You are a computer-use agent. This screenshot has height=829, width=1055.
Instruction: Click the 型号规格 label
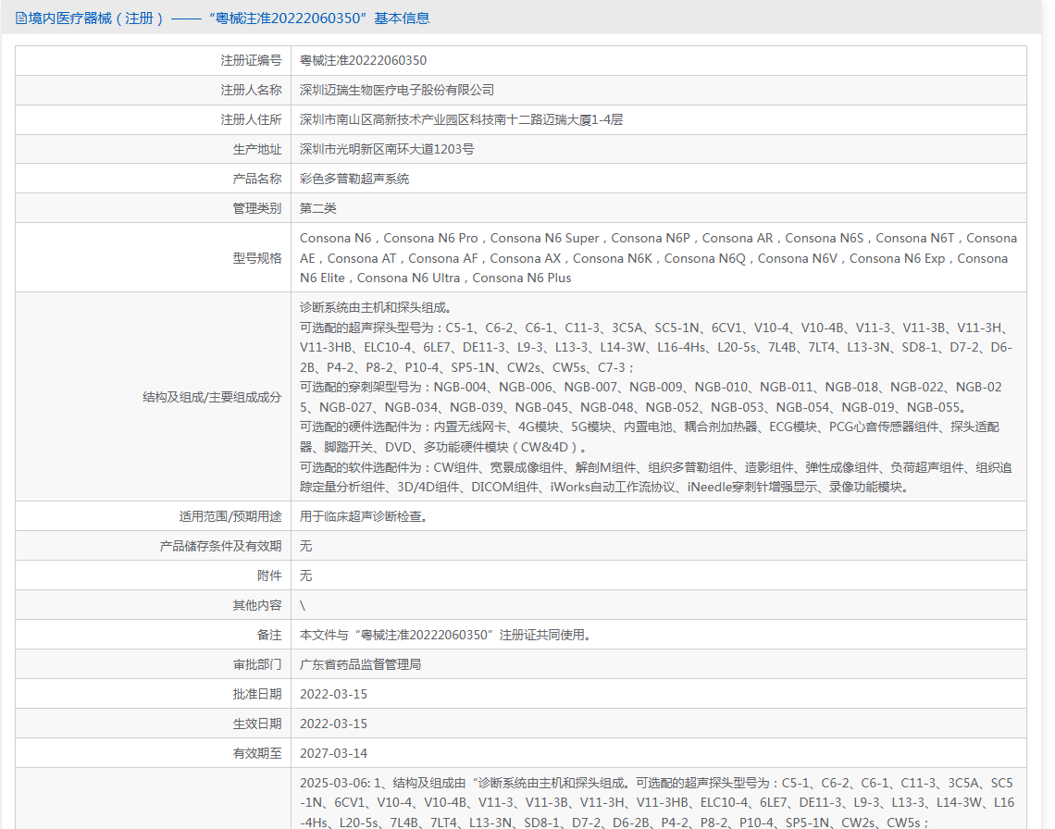pos(257,258)
